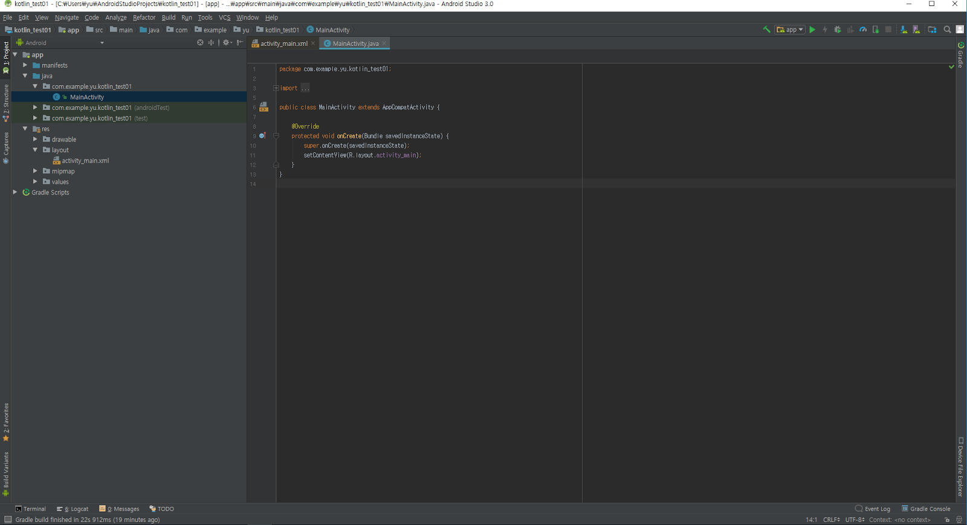Expand the collapsed import block
This screenshot has width=967, height=525.
pos(276,88)
